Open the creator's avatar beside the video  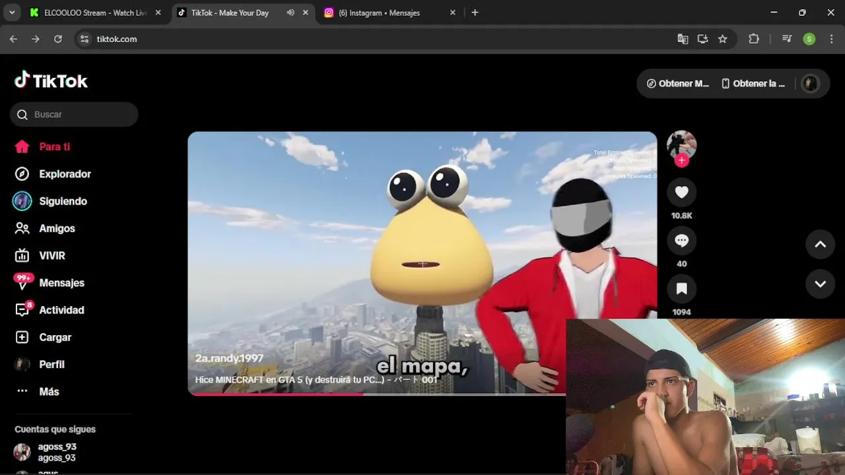(x=682, y=144)
